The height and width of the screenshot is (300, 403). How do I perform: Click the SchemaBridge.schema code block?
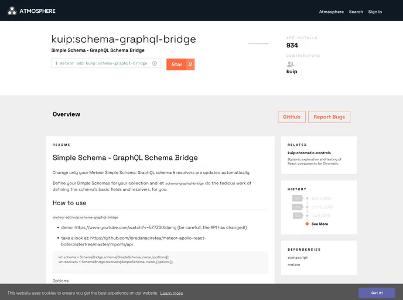click(x=160, y=262)
